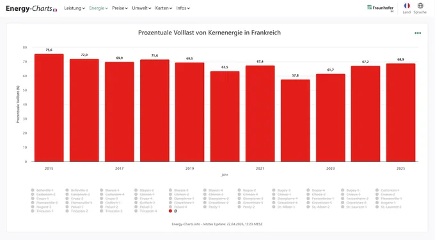
Task: Select the 2022 bar labeled 57,8
Action: pos(295,121)
